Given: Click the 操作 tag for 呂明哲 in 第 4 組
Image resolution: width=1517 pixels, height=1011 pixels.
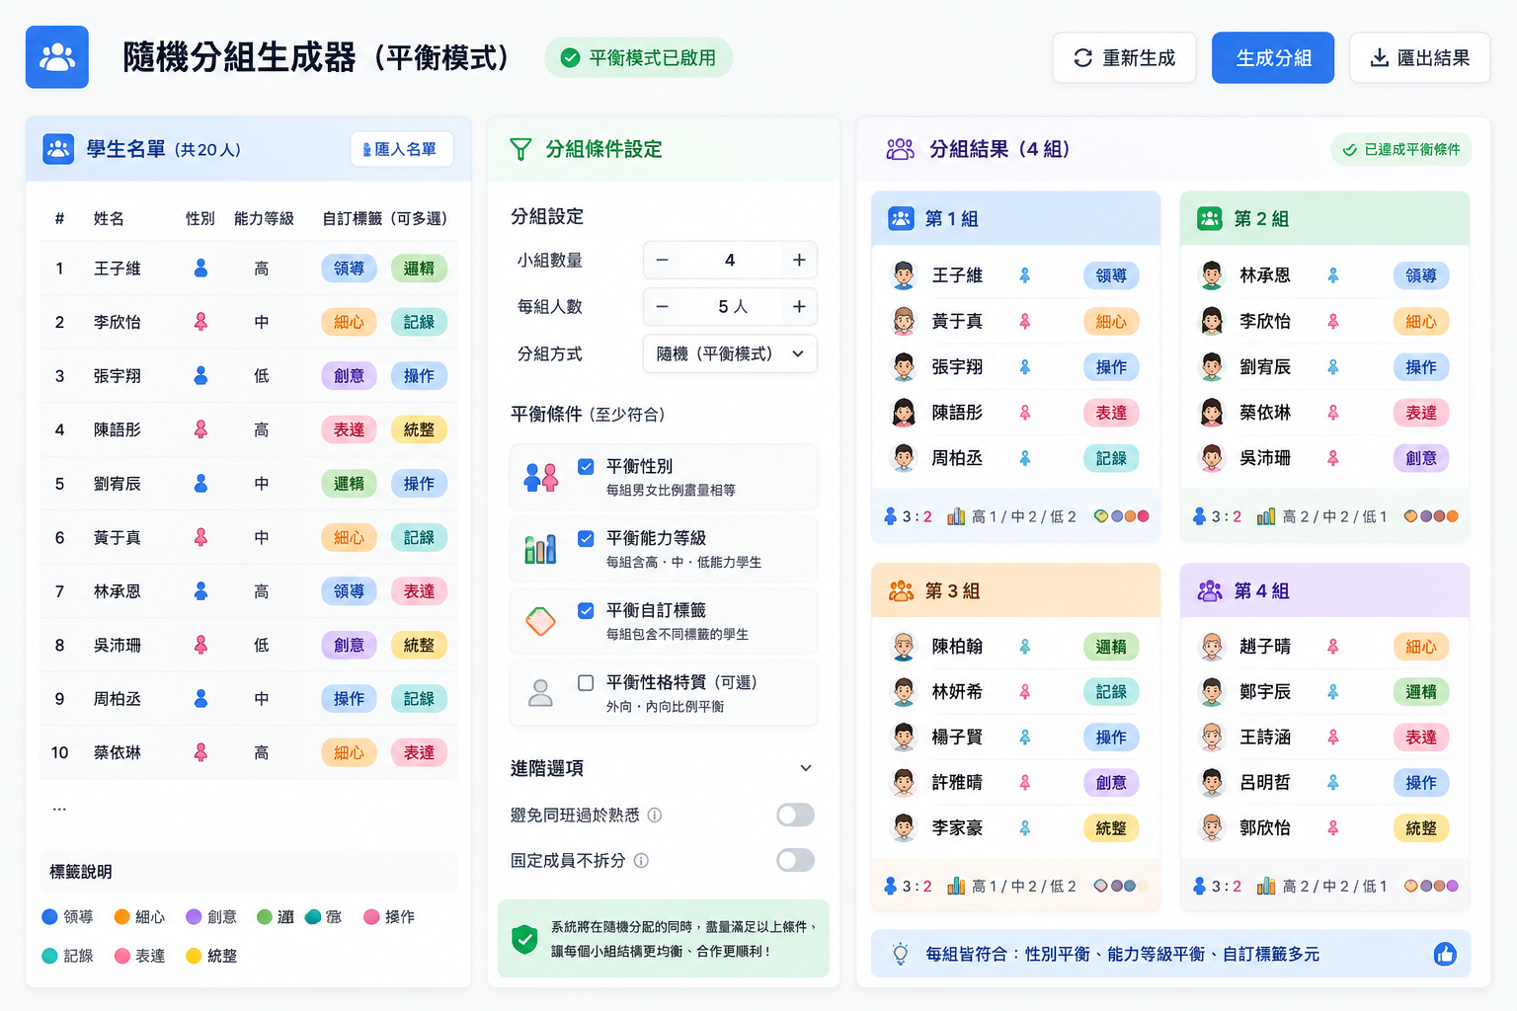Looking at the screenshot, I should pos(1420,783).
